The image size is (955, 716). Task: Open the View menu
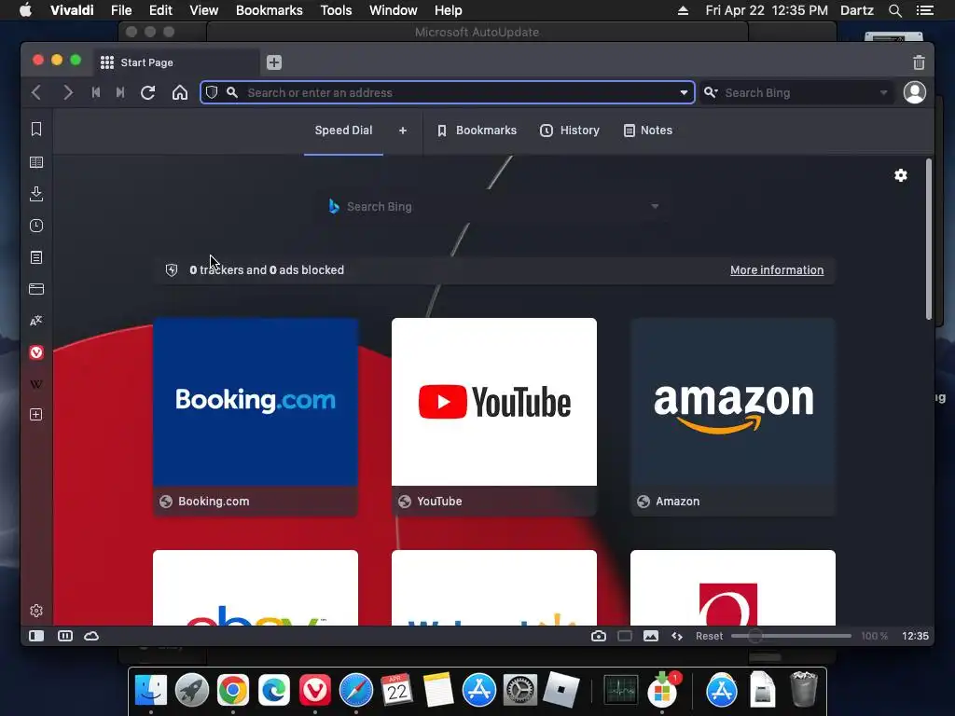pos(203,10)
